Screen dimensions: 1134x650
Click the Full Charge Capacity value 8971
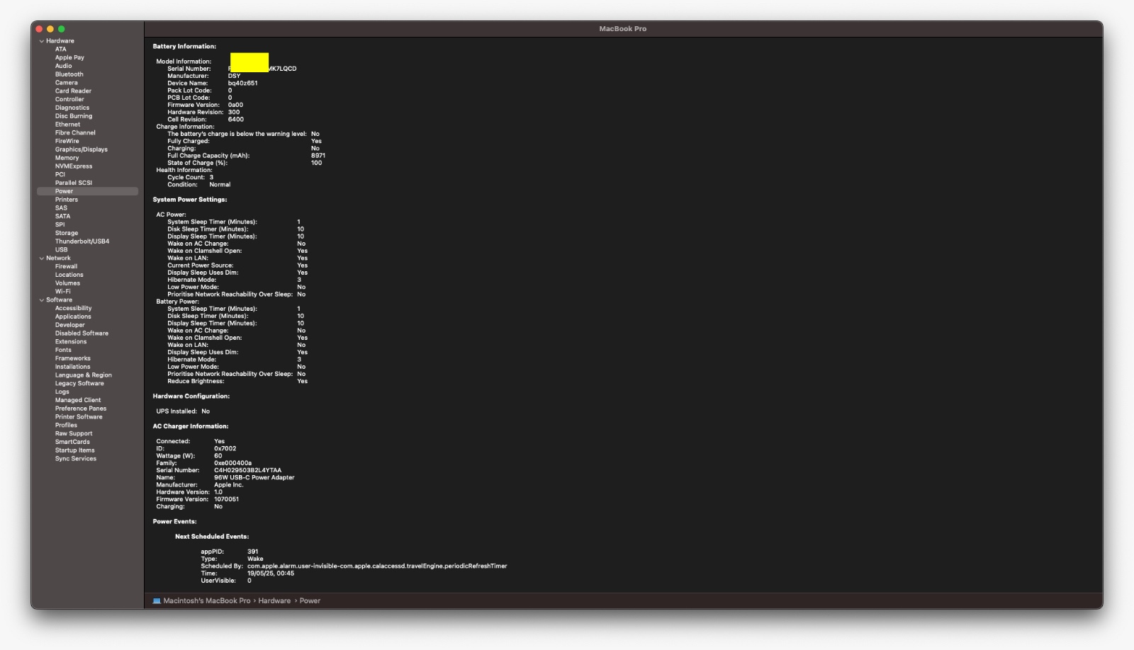318,156
